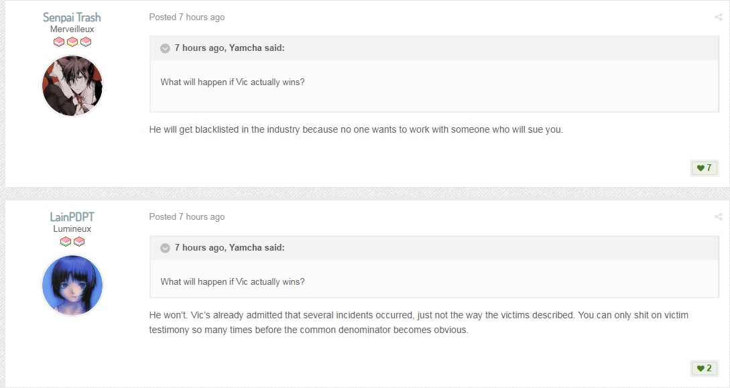Click 'Posted 7 hours ago' on first post
Image resolution: width=730 pixels, height=388 pixels.
(187, 17)
